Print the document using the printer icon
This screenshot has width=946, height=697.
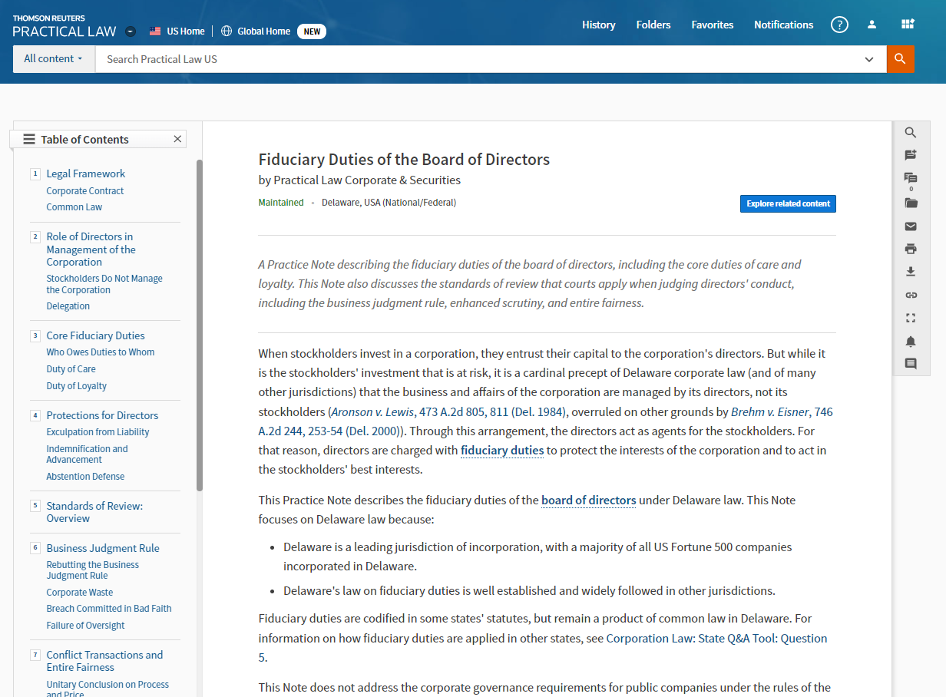coord(911,249)
